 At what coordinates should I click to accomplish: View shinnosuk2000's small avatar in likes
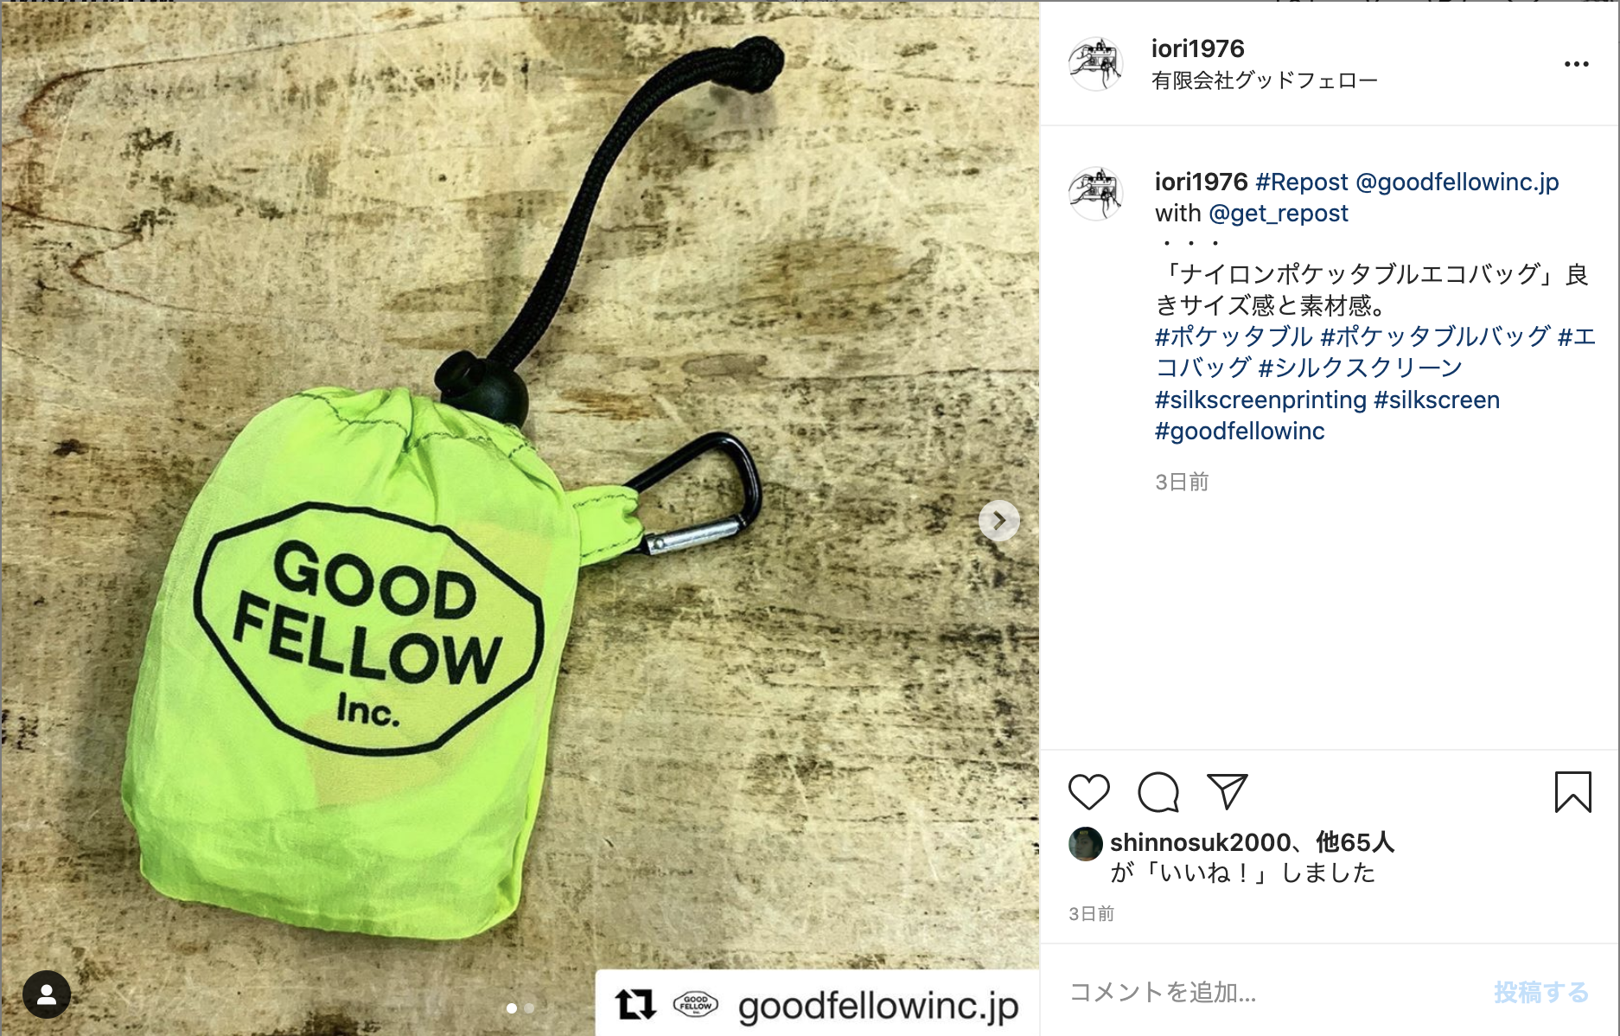(1086, 844)
